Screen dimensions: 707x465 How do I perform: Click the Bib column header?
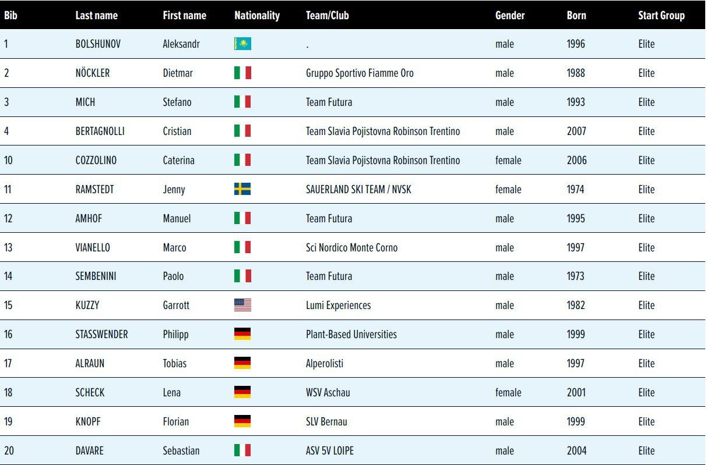(10, 16)
